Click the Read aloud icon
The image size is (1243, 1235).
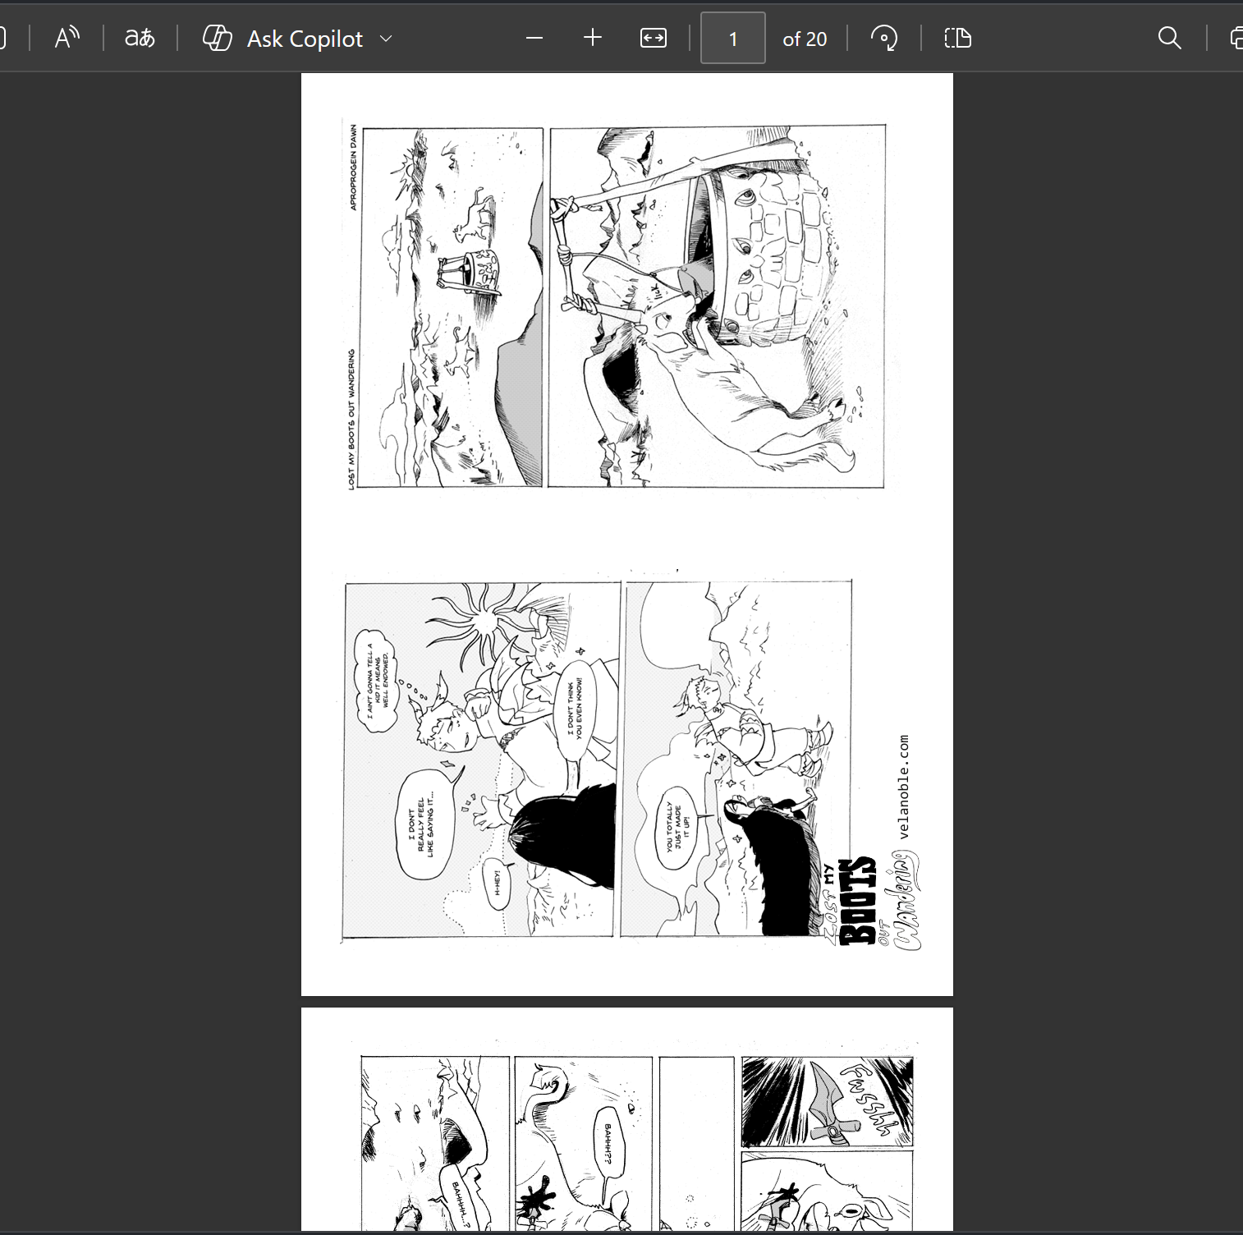pos(67,38)
